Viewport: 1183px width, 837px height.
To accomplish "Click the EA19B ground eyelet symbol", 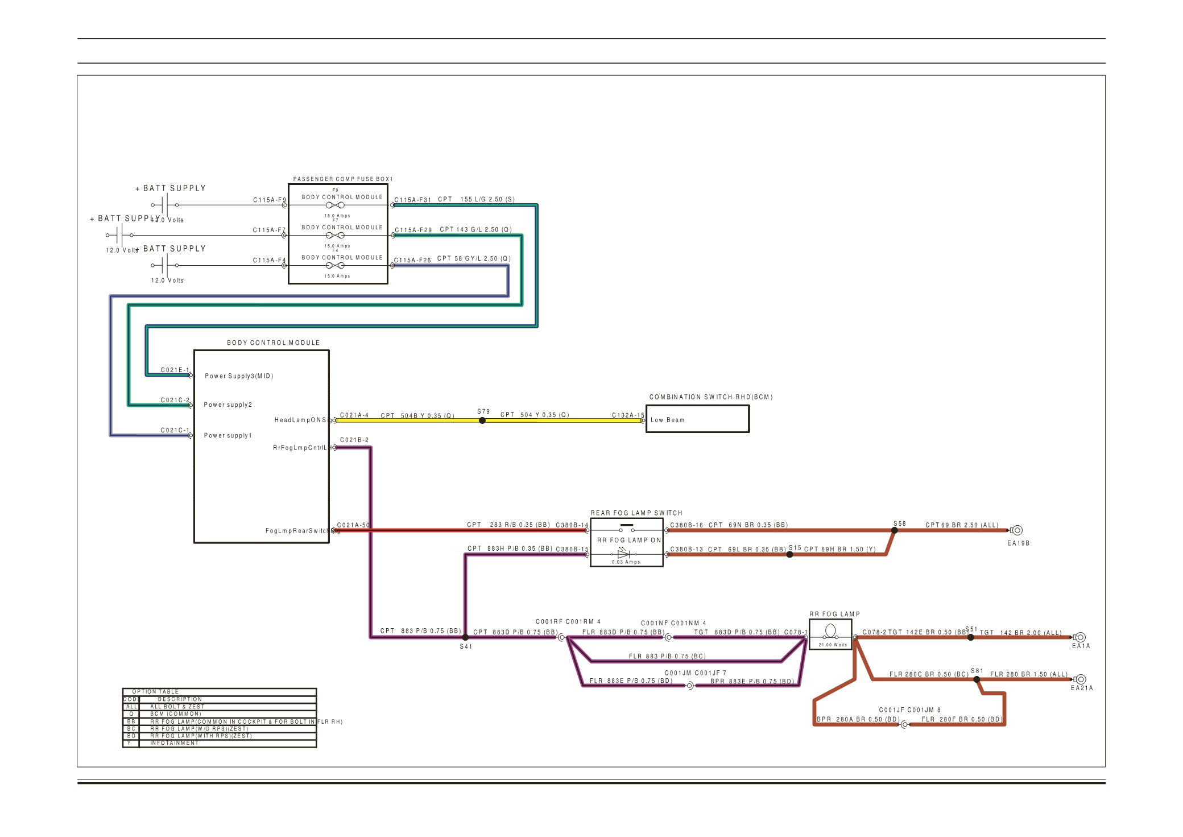I will (1017, 530).
